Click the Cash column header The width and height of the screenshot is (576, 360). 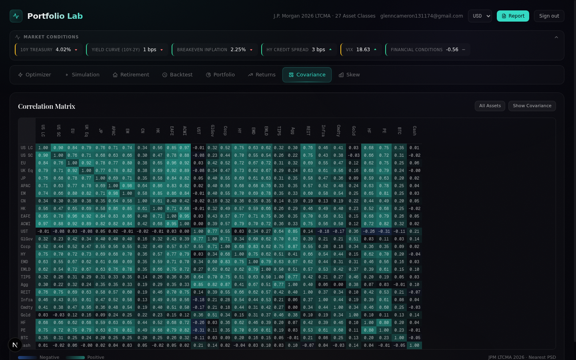[414, 130]
